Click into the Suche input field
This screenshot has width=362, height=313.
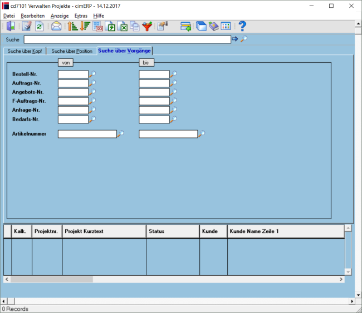coord(128,39)
